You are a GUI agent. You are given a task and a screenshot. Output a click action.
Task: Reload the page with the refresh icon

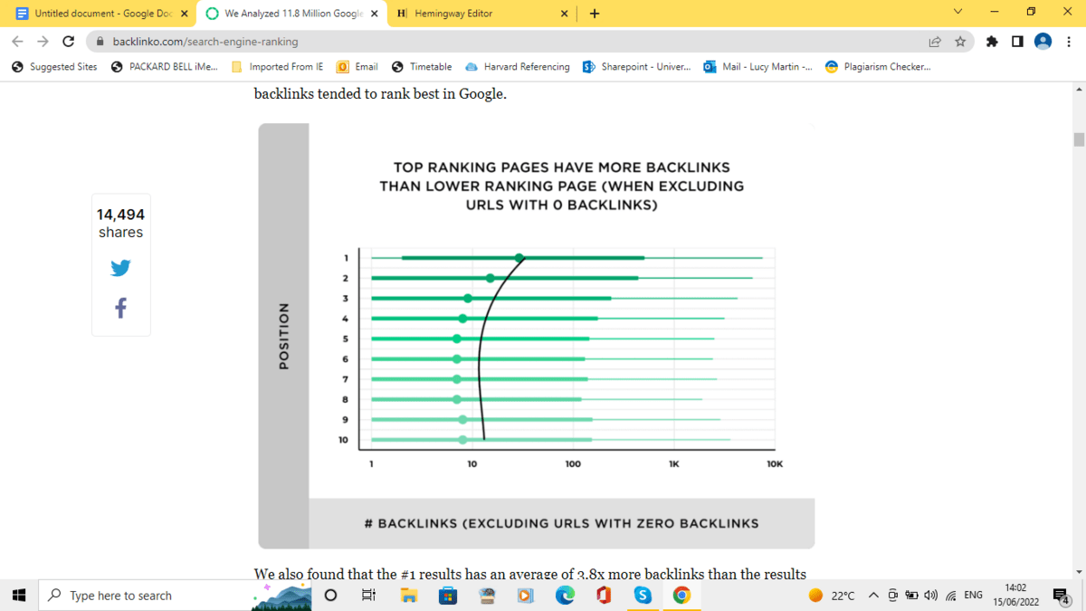tap(69, 42)
